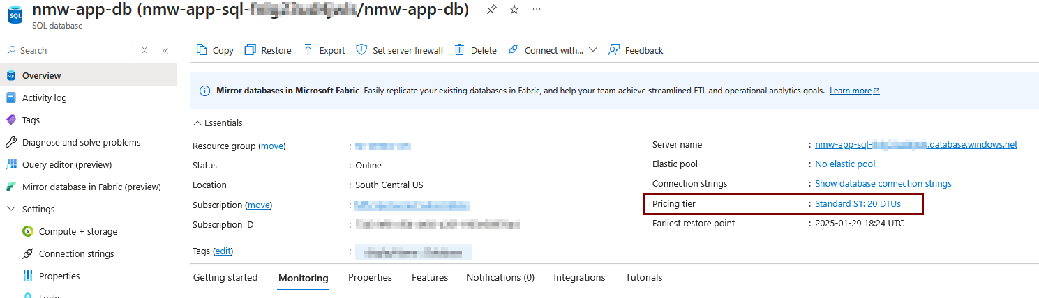The width and height of the screenshot is (1039, 298).
Task: Switch to the Notifications (0) tab
Action: pos(500,277)
